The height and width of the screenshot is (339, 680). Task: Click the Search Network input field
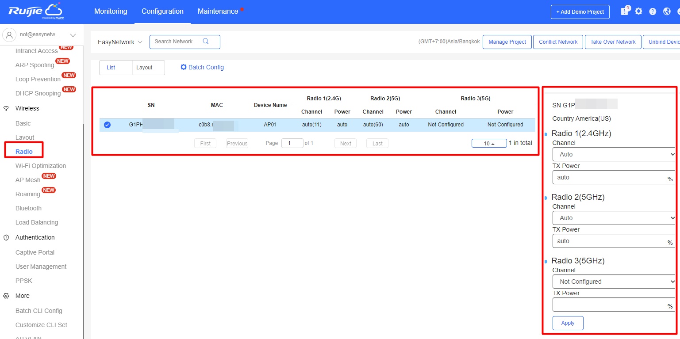pos(185,42)
